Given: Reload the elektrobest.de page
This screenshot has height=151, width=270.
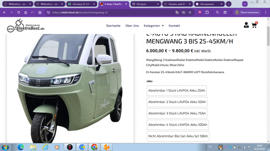Looking at the screenshot, I should 19,12.
